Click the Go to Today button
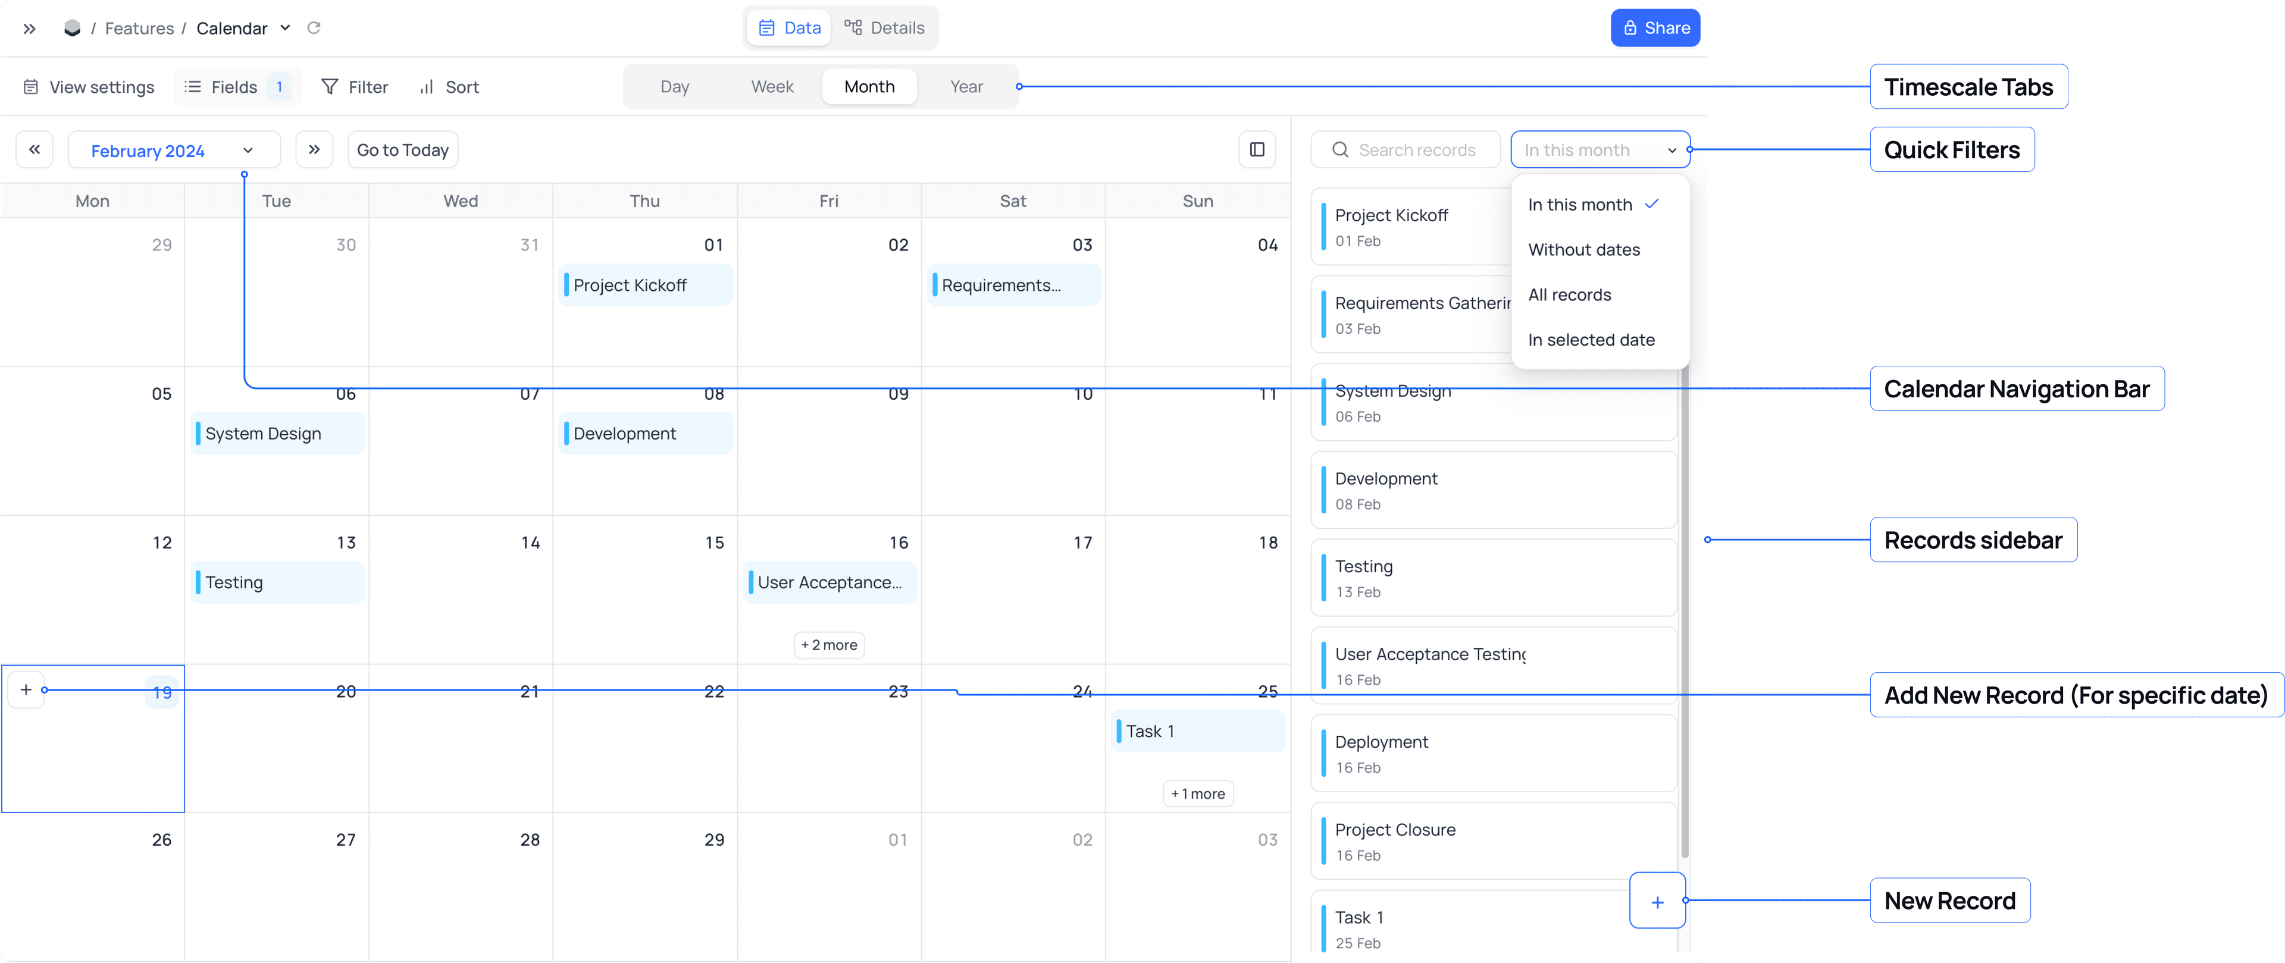Image resolution: width=2285 pixels, height=963 pixels. point(402,149)
